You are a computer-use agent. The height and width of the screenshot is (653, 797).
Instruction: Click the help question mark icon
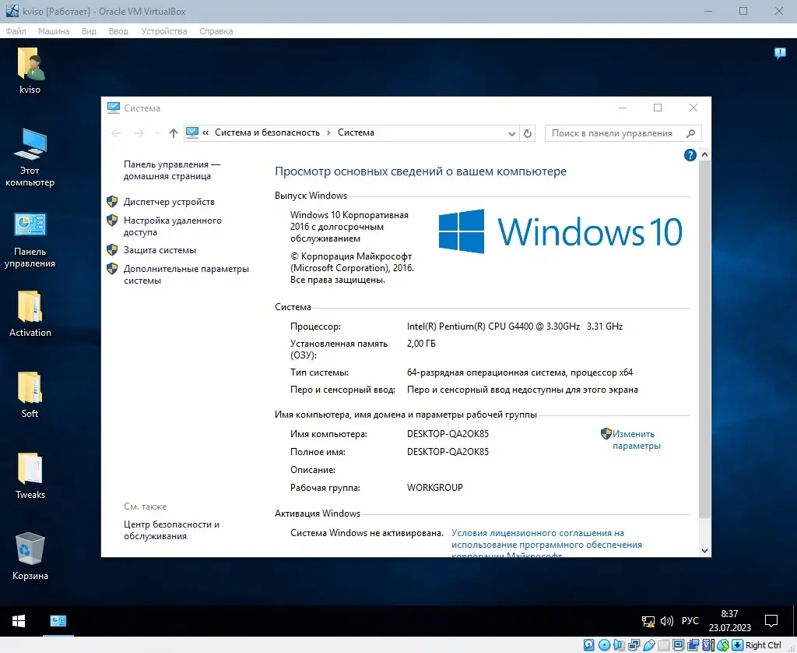pos(690,155)
